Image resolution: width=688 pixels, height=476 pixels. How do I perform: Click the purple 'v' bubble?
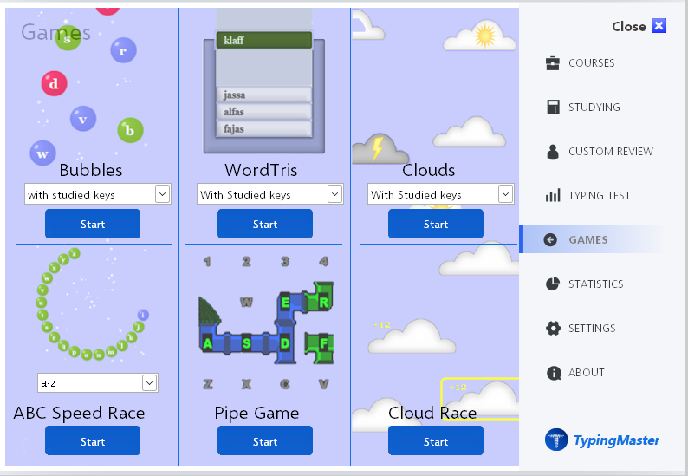tap(83, 119)
